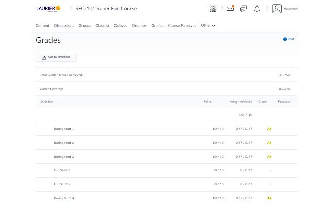The height and width of the screenshot is (206, 330).
Task: Select the Boring Stuff 4 row label
Action: [x=64, y=198]
